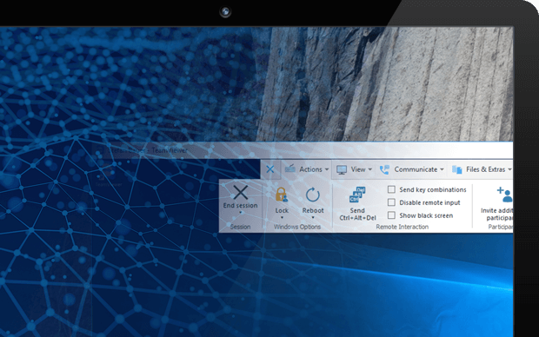Click the Reboot circular arrow icon
This screenshot has width=539, height=337.
coord(312,195)
